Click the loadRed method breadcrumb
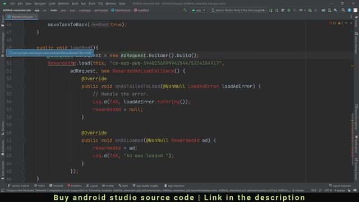This screenshot has width=359, height=202. (x=141, y=10)
